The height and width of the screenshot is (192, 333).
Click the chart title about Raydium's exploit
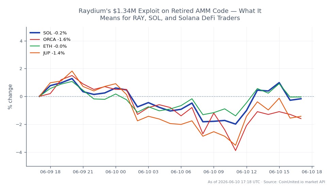pyautogui.click(x=170, y=14)
